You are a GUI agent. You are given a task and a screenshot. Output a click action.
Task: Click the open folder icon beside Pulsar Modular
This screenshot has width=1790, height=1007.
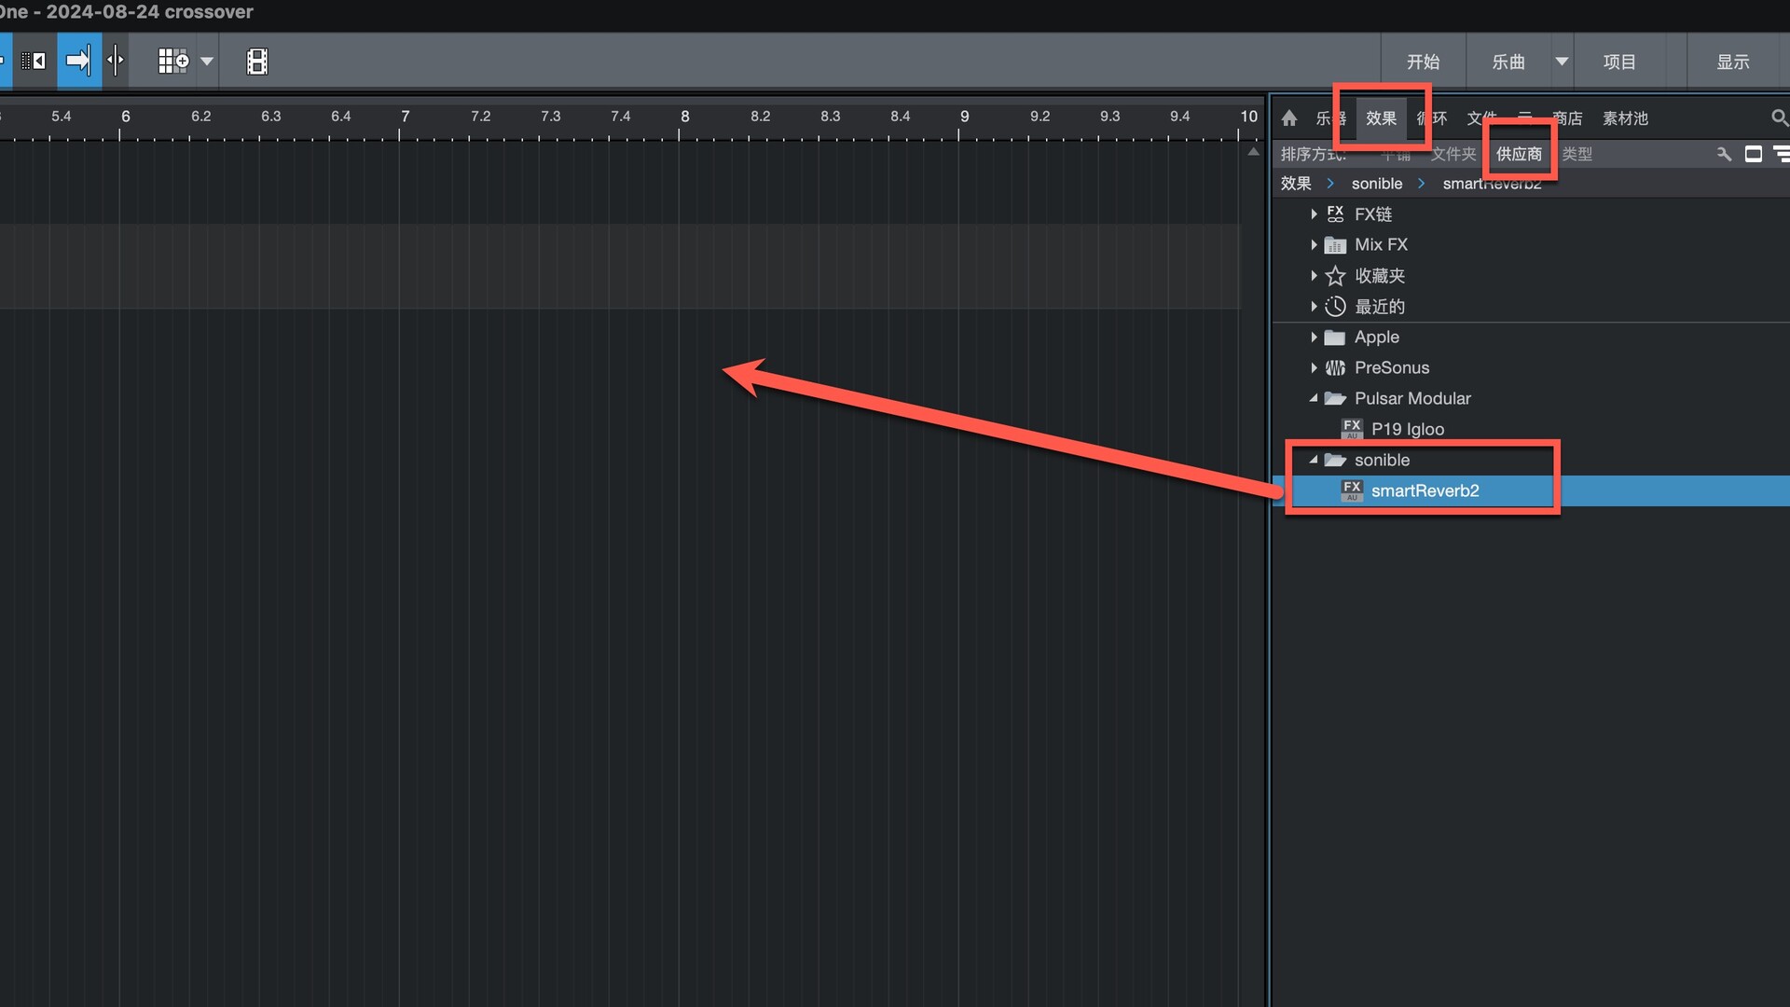click(1335, 399)
